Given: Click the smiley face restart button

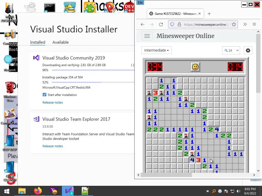Looking at the screenshot, I should tap(195, 67).
